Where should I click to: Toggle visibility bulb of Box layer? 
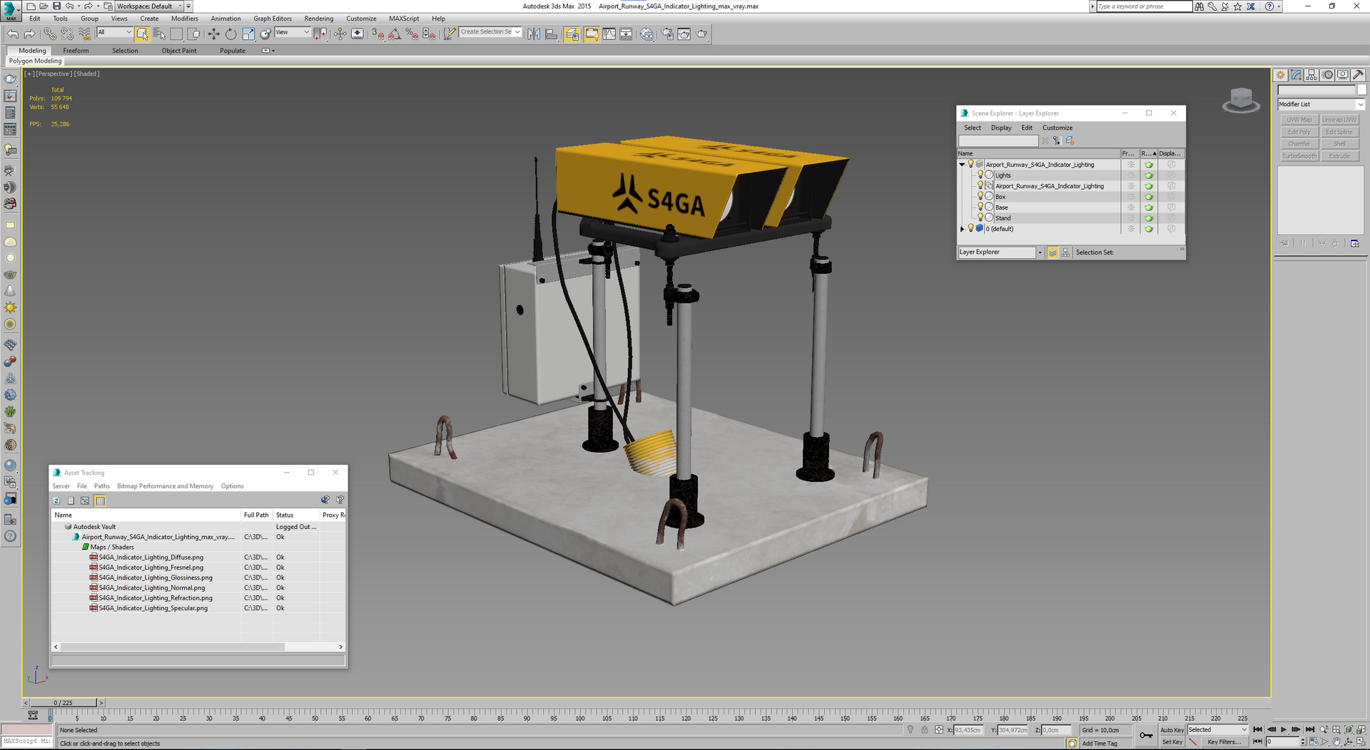[x=980, y=196]
